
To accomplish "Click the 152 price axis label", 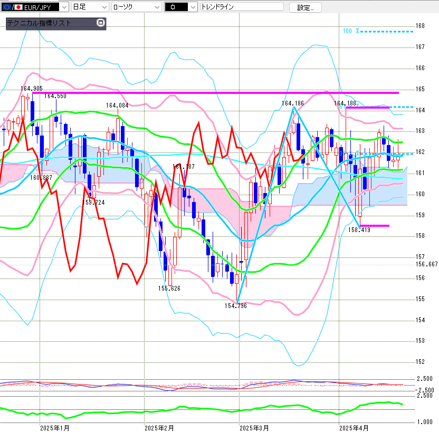I will tap(420, 361).
